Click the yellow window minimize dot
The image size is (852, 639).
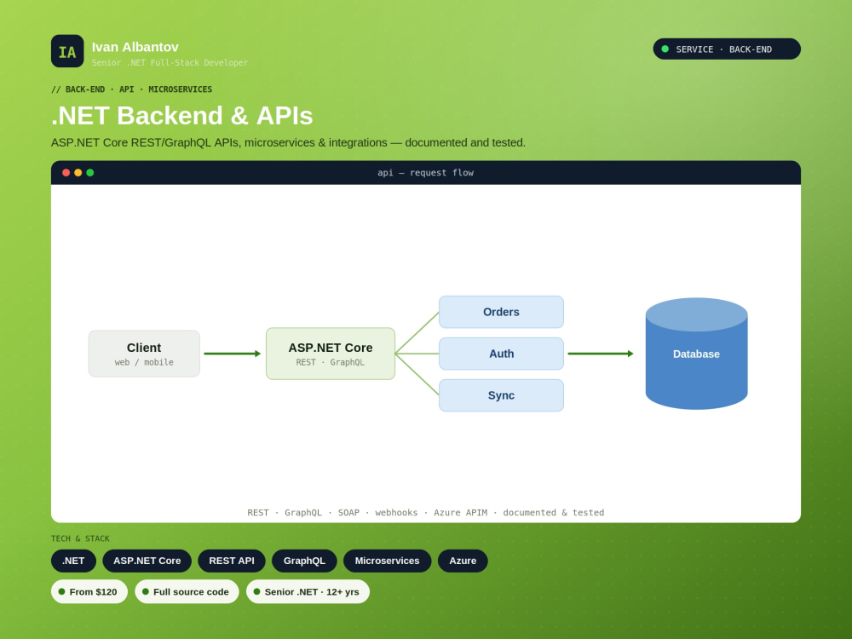point(78,173)
